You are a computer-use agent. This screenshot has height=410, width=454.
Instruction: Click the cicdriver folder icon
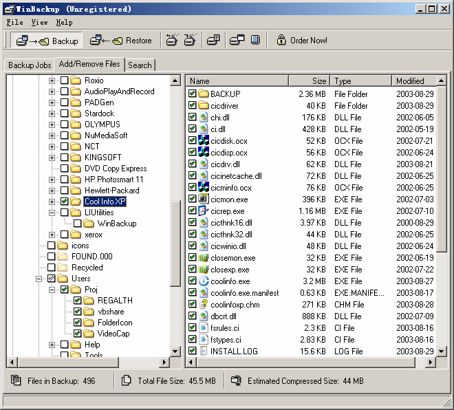(x=204, y=105)
